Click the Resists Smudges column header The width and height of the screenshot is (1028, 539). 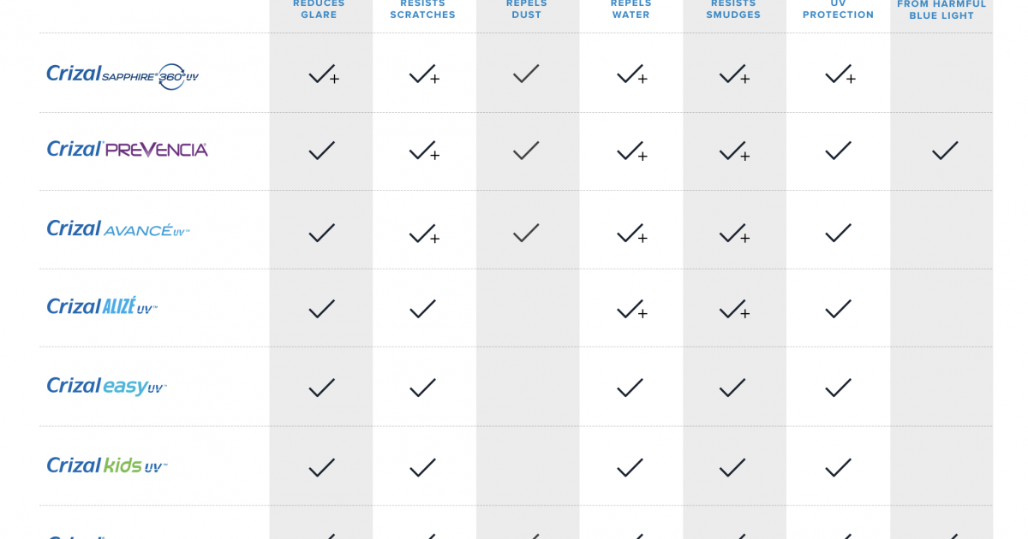733,9
